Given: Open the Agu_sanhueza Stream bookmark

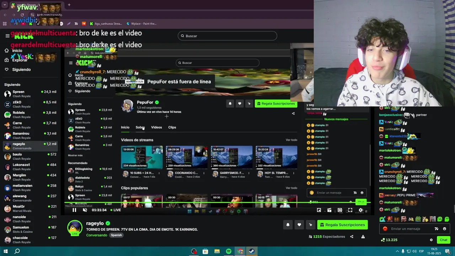Looking at the screenshot, I should coord(106,24).
